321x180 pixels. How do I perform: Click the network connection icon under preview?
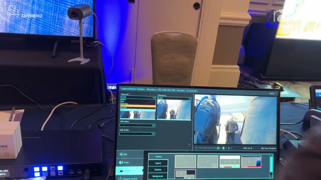(218, 148)
